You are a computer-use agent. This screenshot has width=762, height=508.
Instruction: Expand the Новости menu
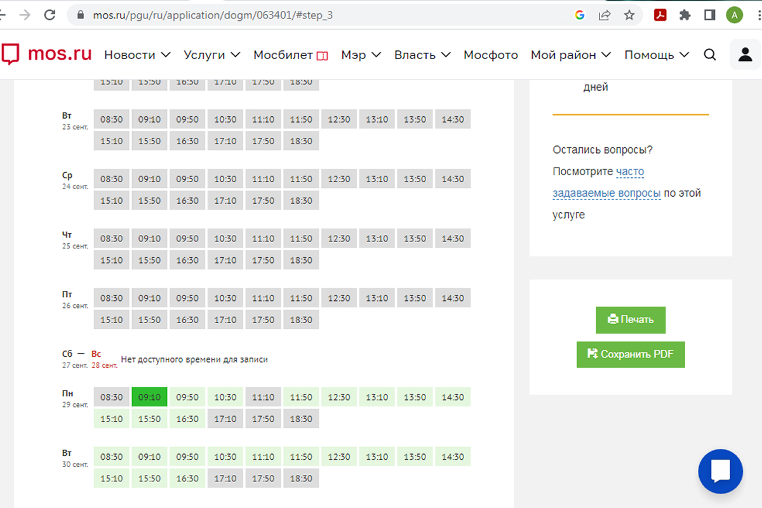click(x=138, y=55)
